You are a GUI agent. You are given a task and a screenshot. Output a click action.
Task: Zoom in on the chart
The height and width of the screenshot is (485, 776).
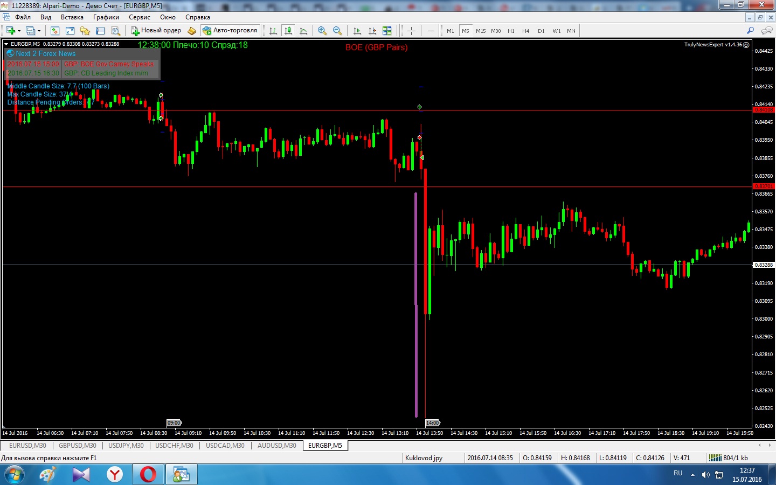pos(322,31)
